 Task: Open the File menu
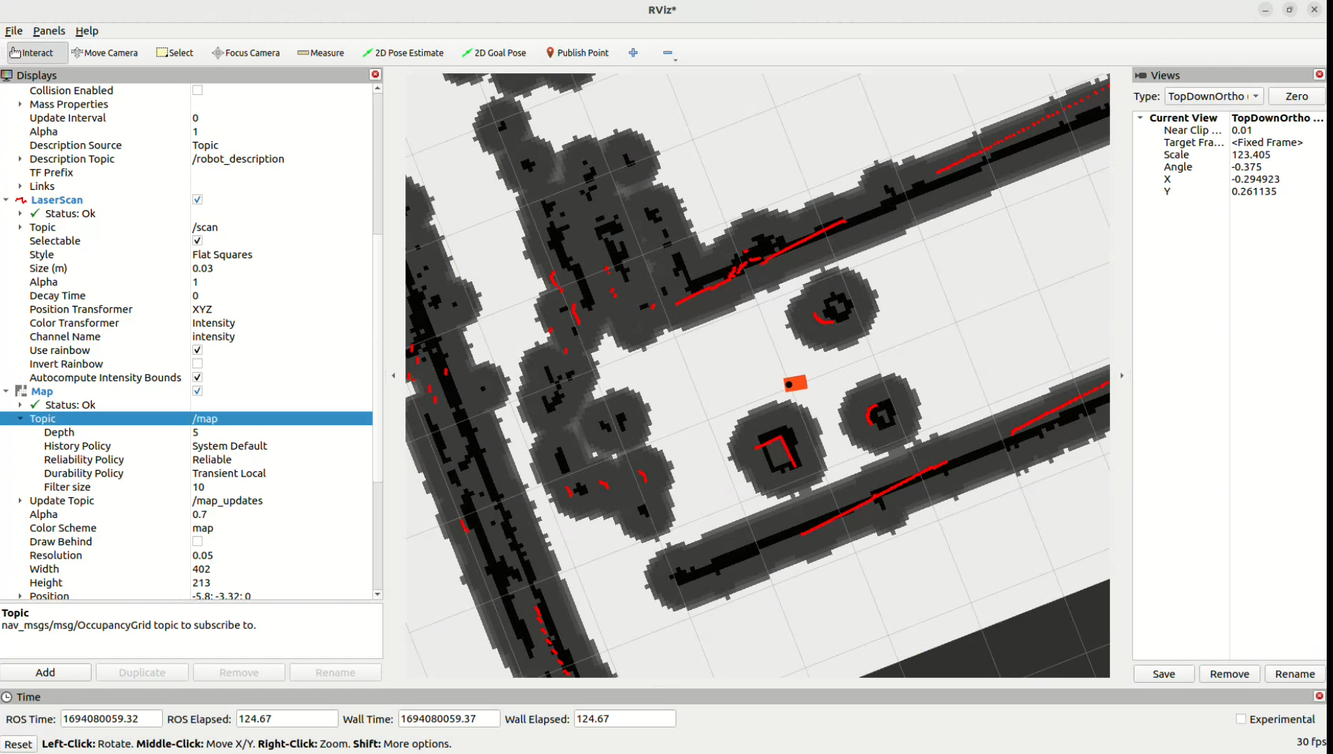(x=13, y=31)
